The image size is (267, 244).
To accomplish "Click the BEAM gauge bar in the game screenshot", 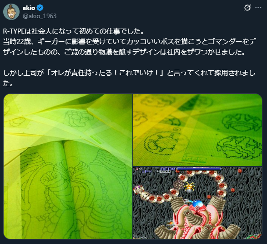I will coord(199,169).
